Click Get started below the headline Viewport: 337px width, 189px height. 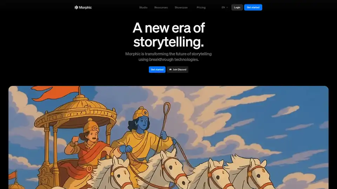pyautogui.click(x=157, y=69)
